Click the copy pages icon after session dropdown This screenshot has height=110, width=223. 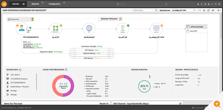pos(200,10)
